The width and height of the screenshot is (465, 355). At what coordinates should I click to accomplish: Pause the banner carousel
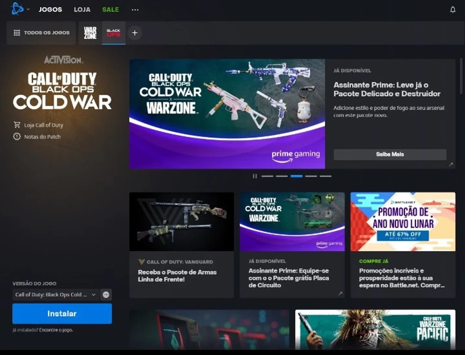point(255,176)
